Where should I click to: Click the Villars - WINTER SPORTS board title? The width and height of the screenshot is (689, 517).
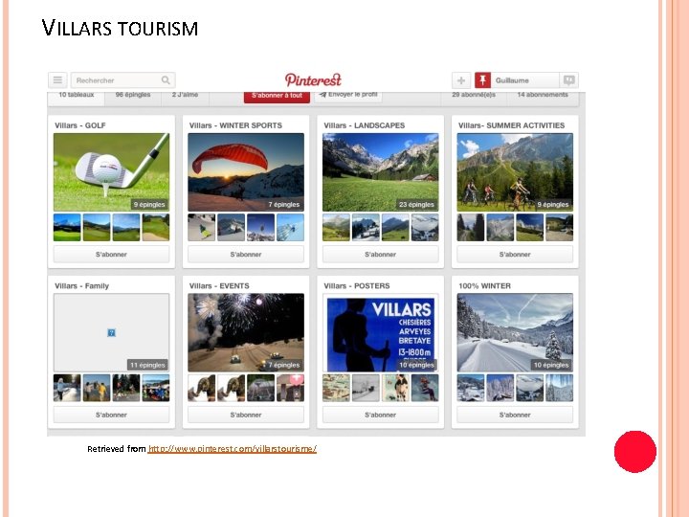(x=235, y=125)
